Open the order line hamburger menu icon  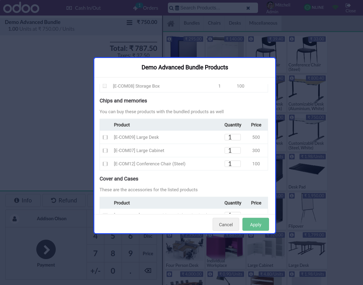click(x=129, y=22)
